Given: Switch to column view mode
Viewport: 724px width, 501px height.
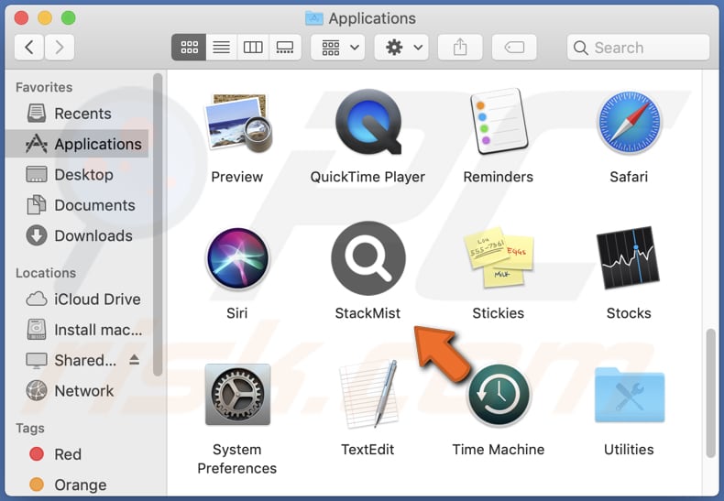Looking at the screenshot, I should click(253, 47).
